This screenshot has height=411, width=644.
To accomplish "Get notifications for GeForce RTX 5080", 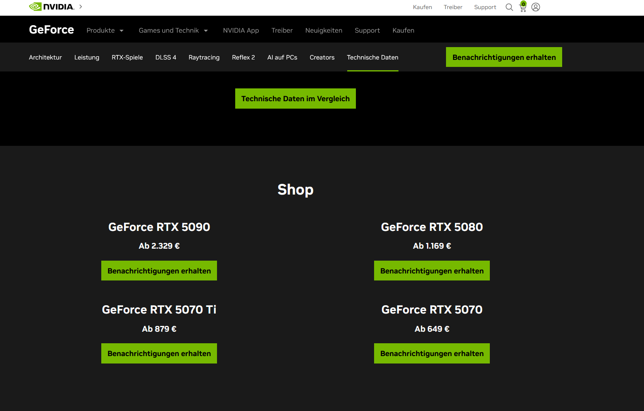I will [x=432, y=271].
